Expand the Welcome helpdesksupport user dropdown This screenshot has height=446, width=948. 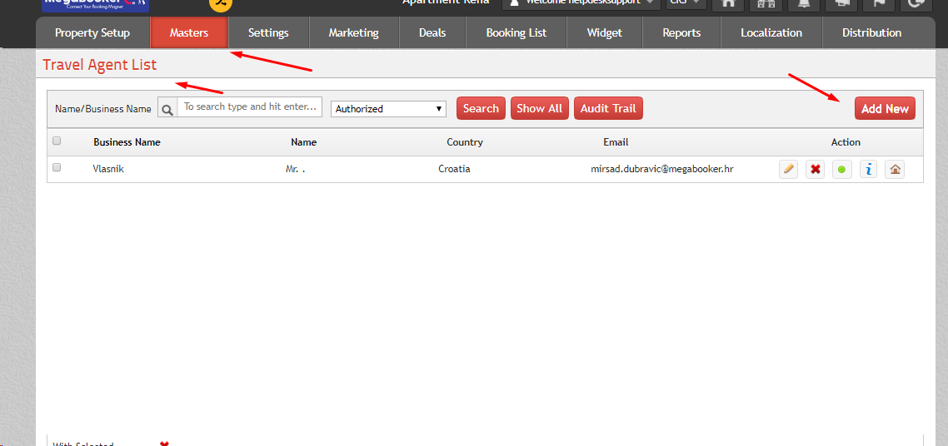tap(581, 2)
